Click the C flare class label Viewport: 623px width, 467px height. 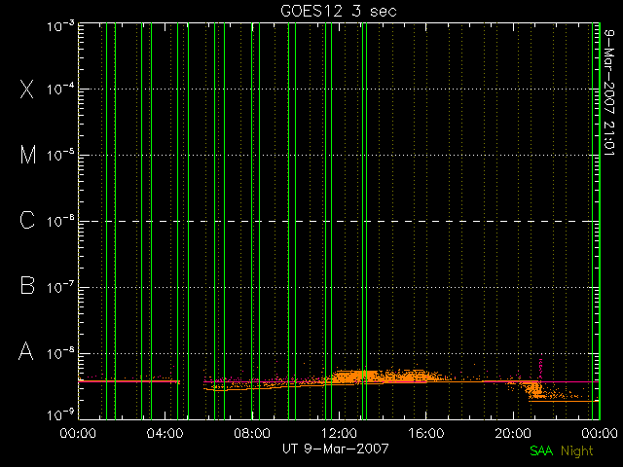pos(27,220)
